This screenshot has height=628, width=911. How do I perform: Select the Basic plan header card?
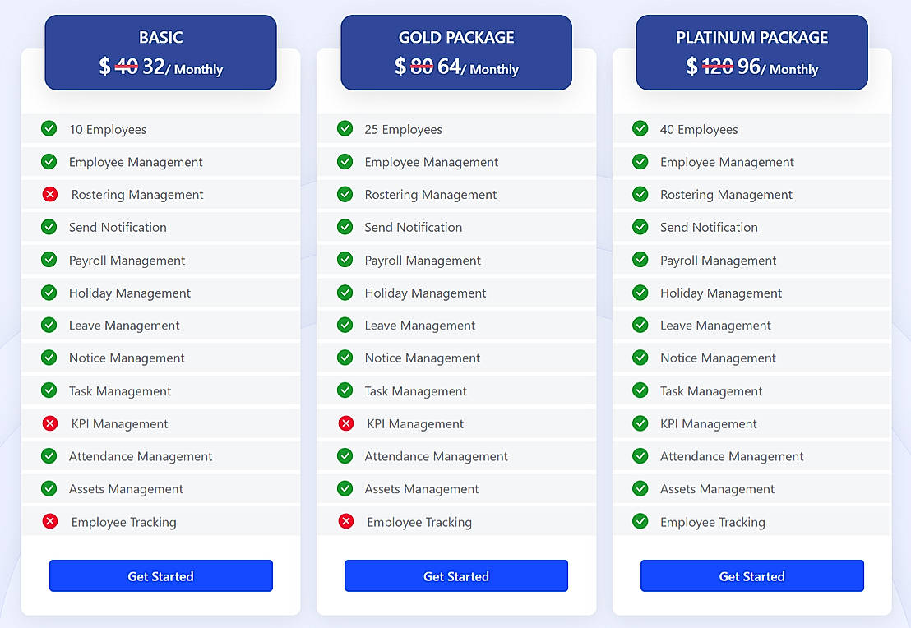(161, 53)
